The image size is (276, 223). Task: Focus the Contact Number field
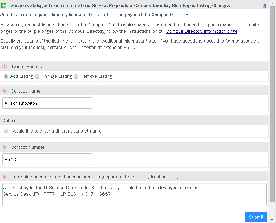47,160
